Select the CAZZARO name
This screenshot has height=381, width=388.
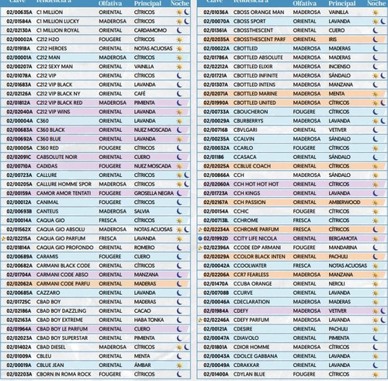coord(48,293)
